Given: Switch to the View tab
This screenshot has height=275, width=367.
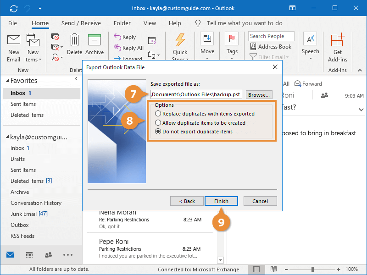Looking at the screenshot, I should pos(150,23).
